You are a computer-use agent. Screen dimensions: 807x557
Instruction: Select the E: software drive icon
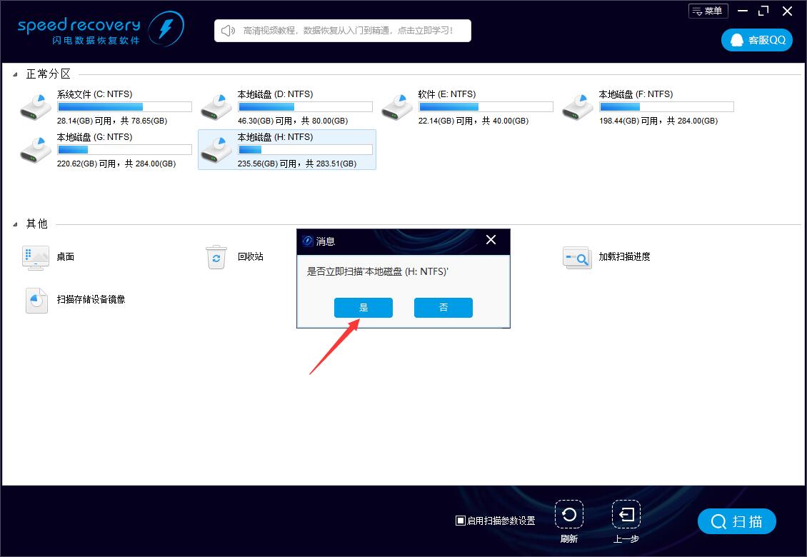click(x=396, y=106)
